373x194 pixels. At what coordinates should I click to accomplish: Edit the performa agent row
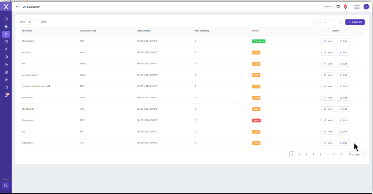click(x=343, y=75)
